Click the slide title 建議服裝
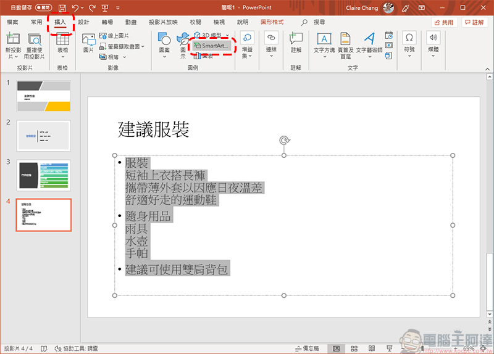Image resolution: width=494 pixels, height=354 pixels. [x=153, y=130]
